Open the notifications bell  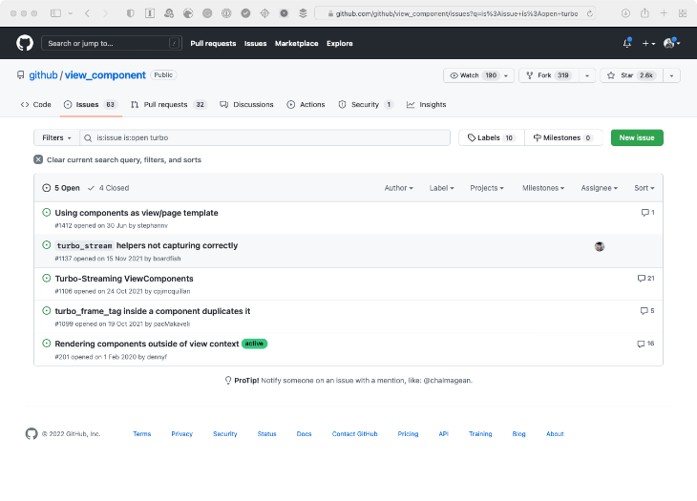coord(627,43)
